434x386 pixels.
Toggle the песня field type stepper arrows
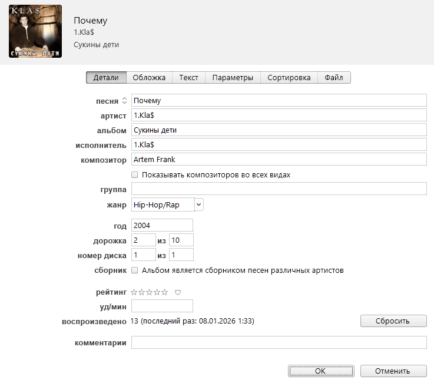[125, 101]
